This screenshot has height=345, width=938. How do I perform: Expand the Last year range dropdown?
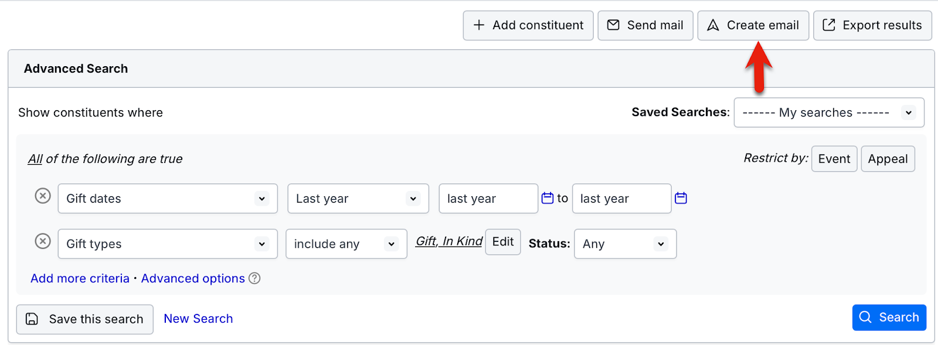(358, 199)
